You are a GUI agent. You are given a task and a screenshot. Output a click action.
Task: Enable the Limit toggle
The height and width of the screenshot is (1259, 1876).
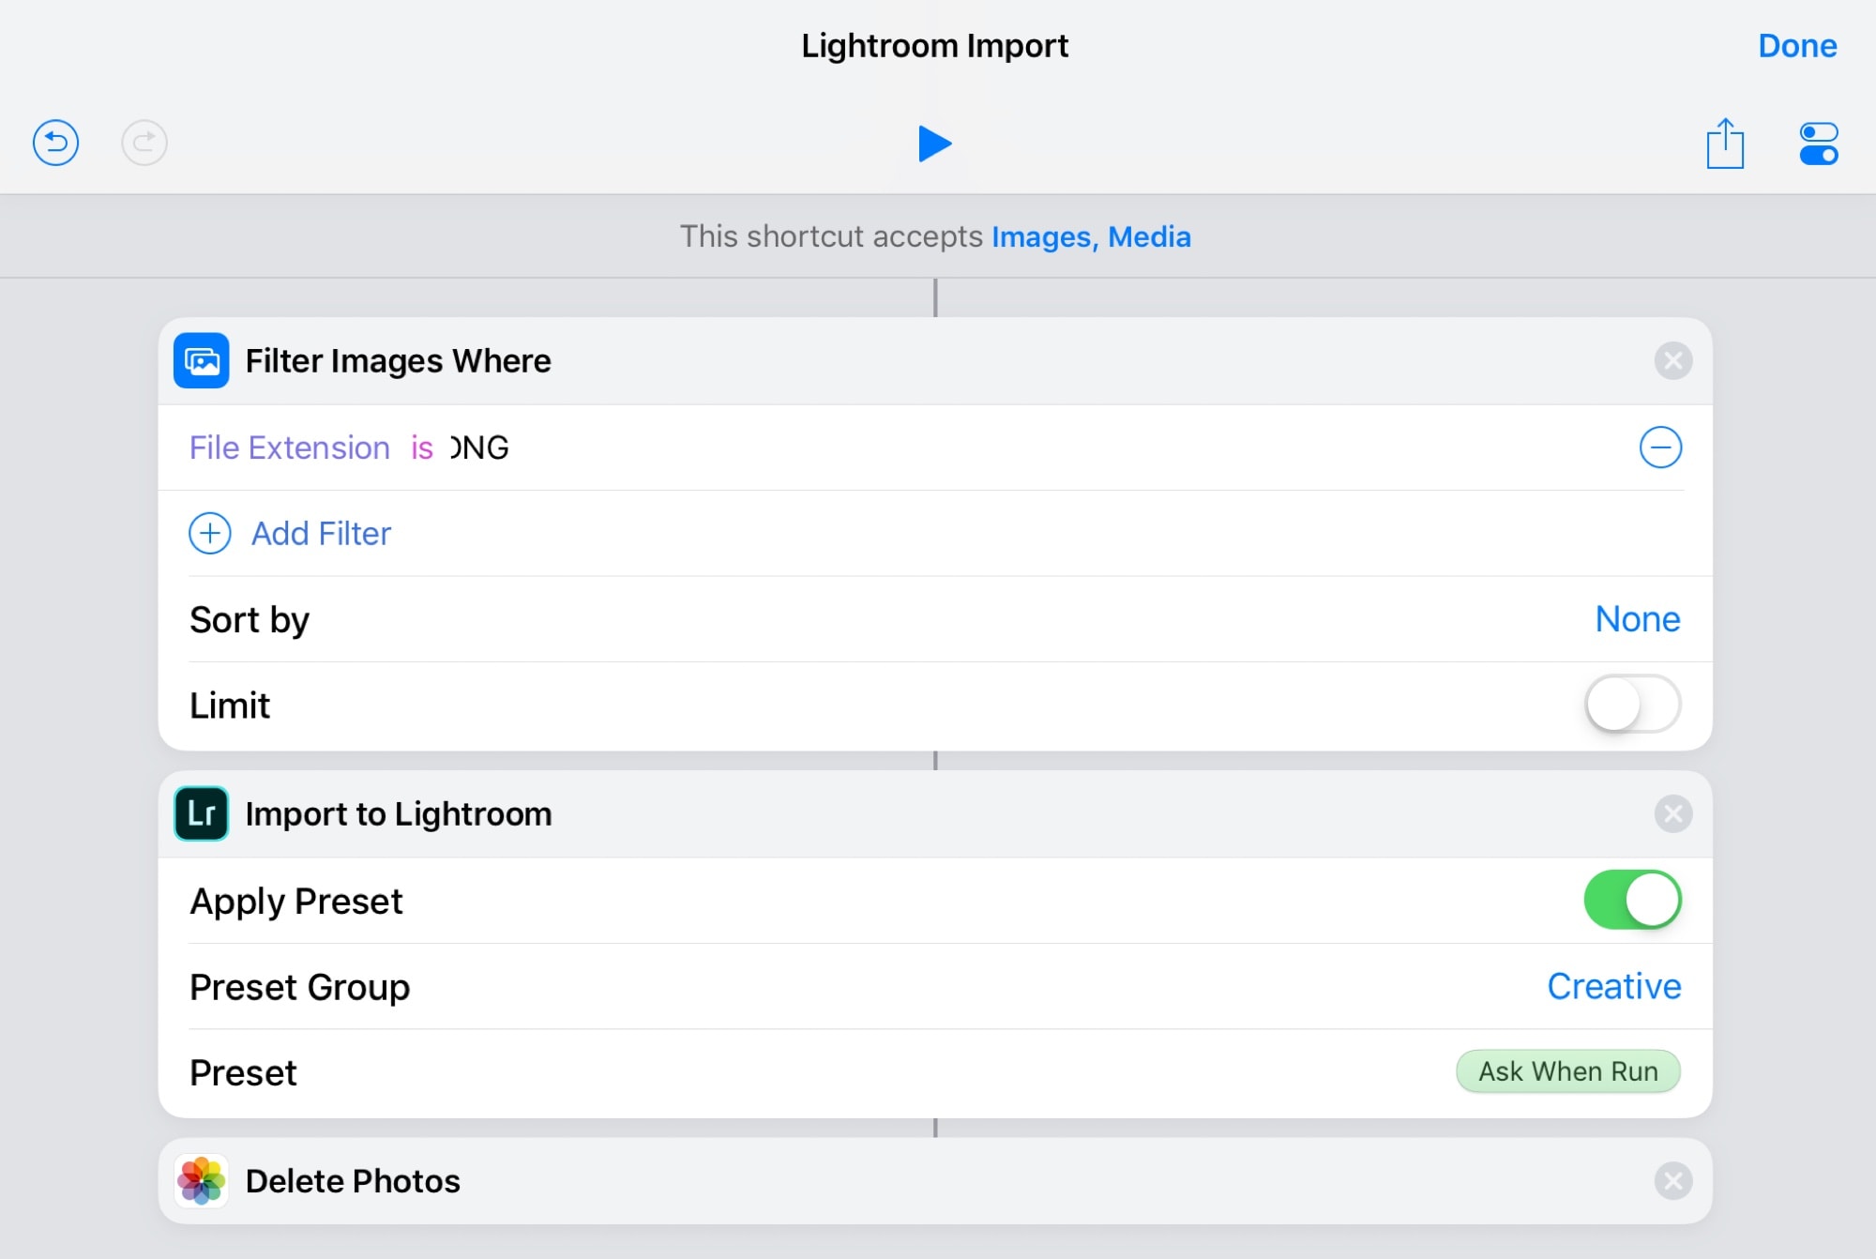click(x=1632, y=705)
